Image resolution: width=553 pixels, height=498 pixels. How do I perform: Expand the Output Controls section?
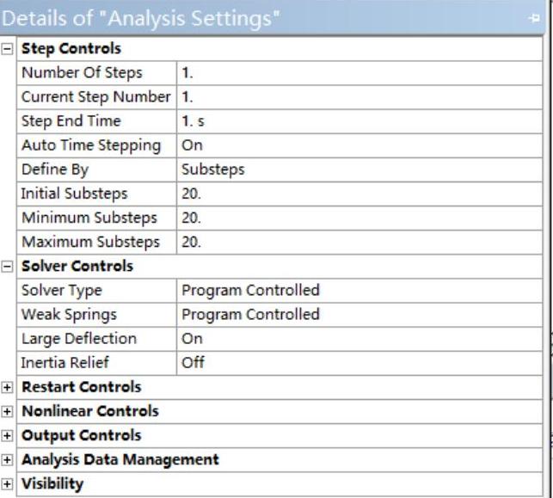point(9,435)
